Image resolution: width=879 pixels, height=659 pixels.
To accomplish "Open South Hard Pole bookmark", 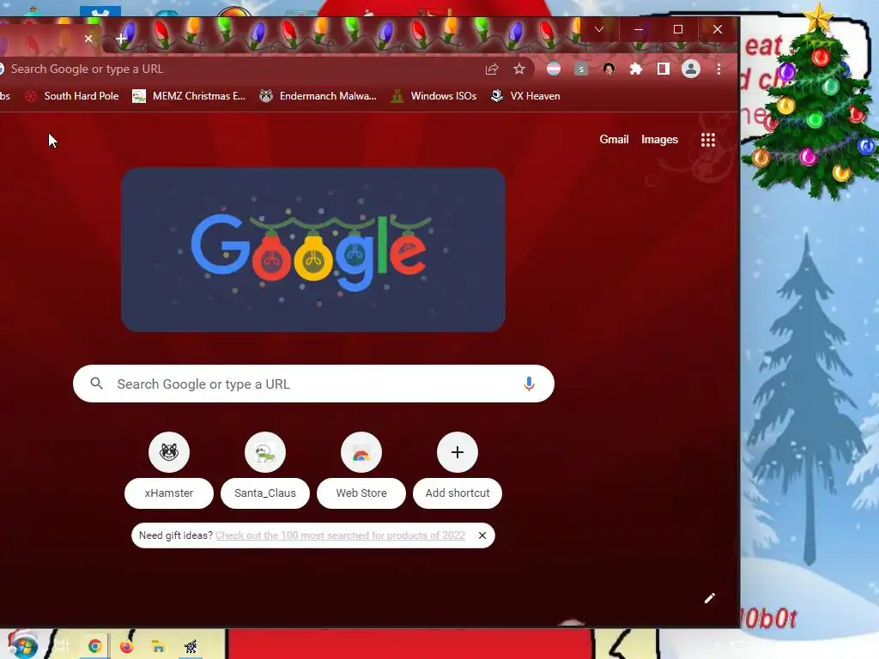I will [x=72, y=96].
